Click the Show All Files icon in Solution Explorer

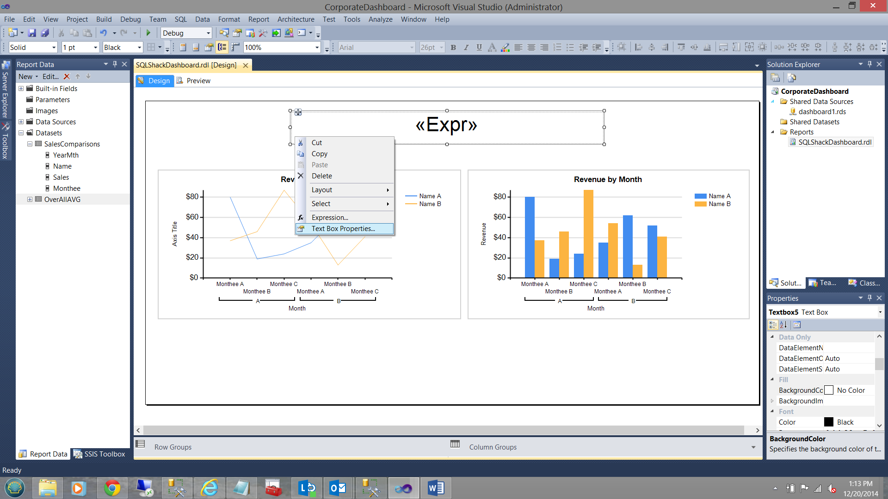click(791, 78)
